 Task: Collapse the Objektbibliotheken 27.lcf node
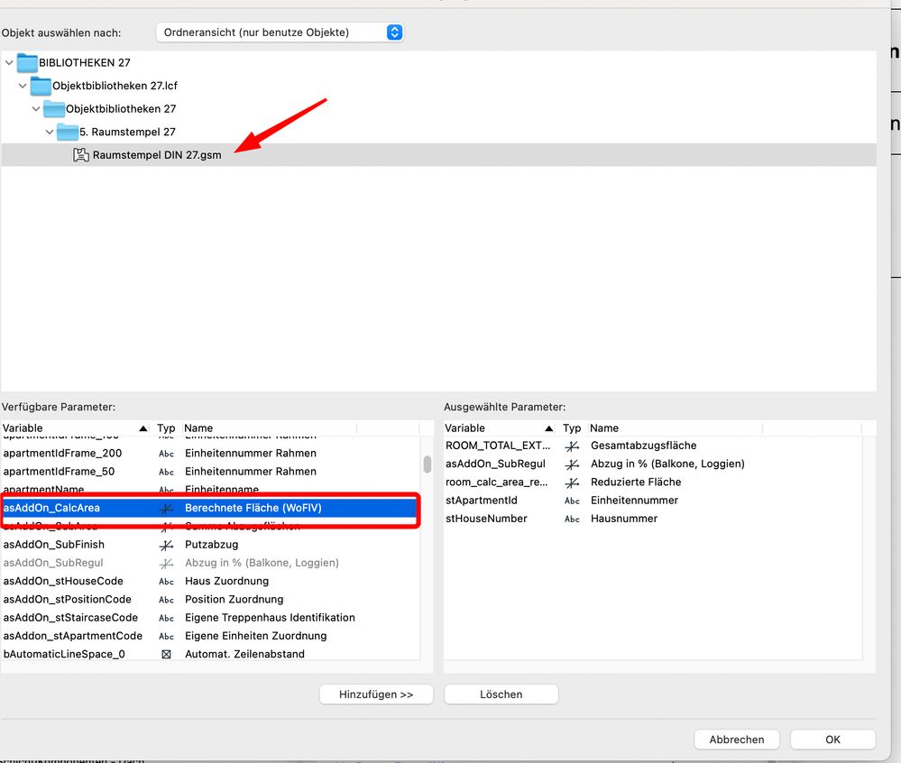click(23, 86)
